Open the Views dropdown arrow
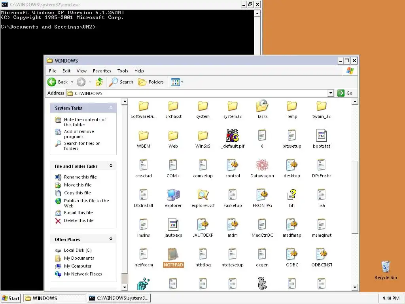The width and height of the screenshot is (405, 304). [x=182, y=82]
